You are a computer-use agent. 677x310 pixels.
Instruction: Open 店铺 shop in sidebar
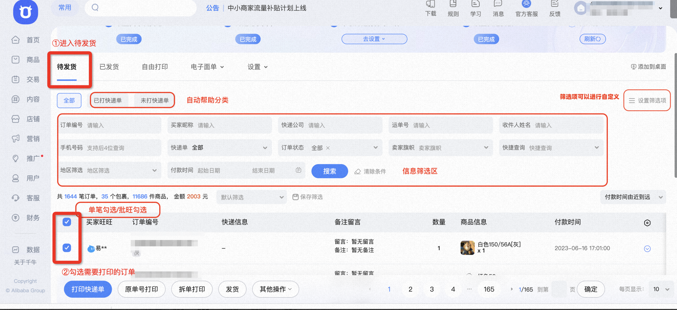[25, 119]
